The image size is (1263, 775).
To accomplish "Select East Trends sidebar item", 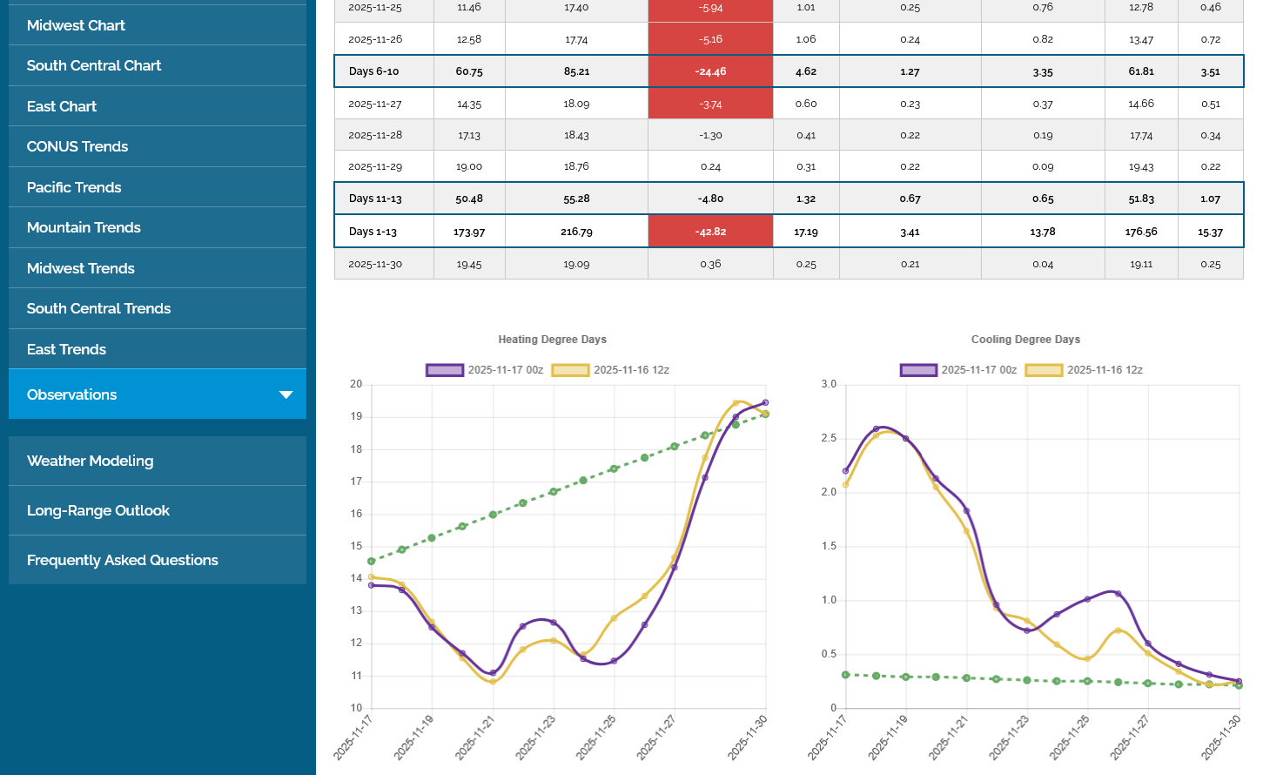I will click(66, 349).
